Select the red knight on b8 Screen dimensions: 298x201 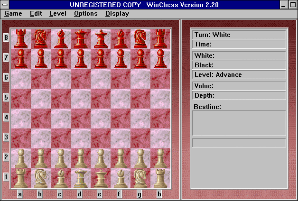pos(41,39)
